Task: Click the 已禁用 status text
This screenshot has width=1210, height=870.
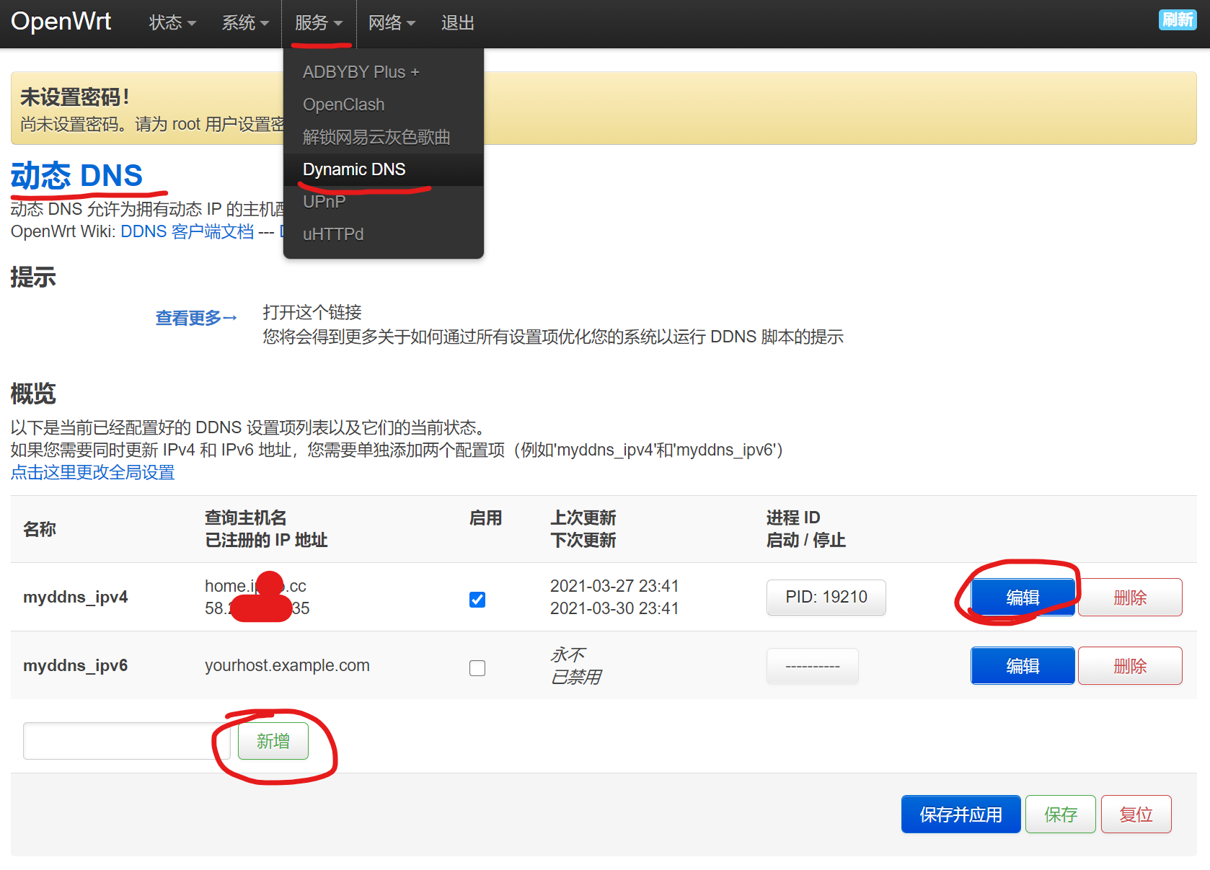Action: point(575,677)
